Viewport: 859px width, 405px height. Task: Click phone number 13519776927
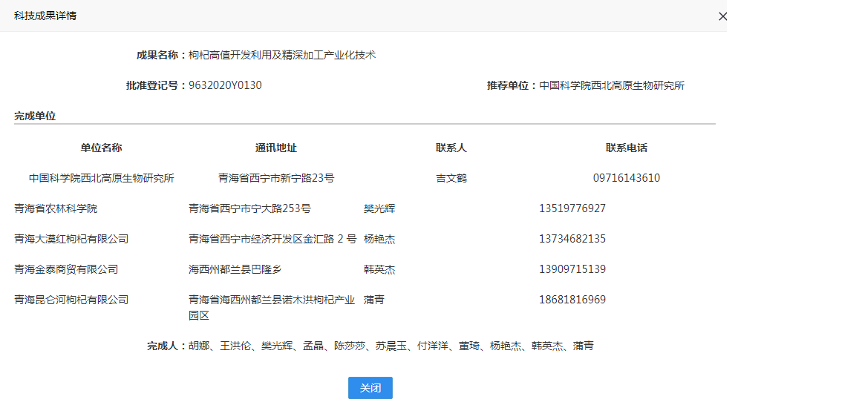[x=572, y=208]
